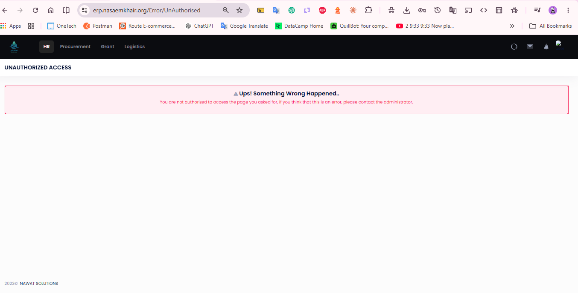Click the loading spinner icon in the header

pyautogui.click(x=514, y=46)
